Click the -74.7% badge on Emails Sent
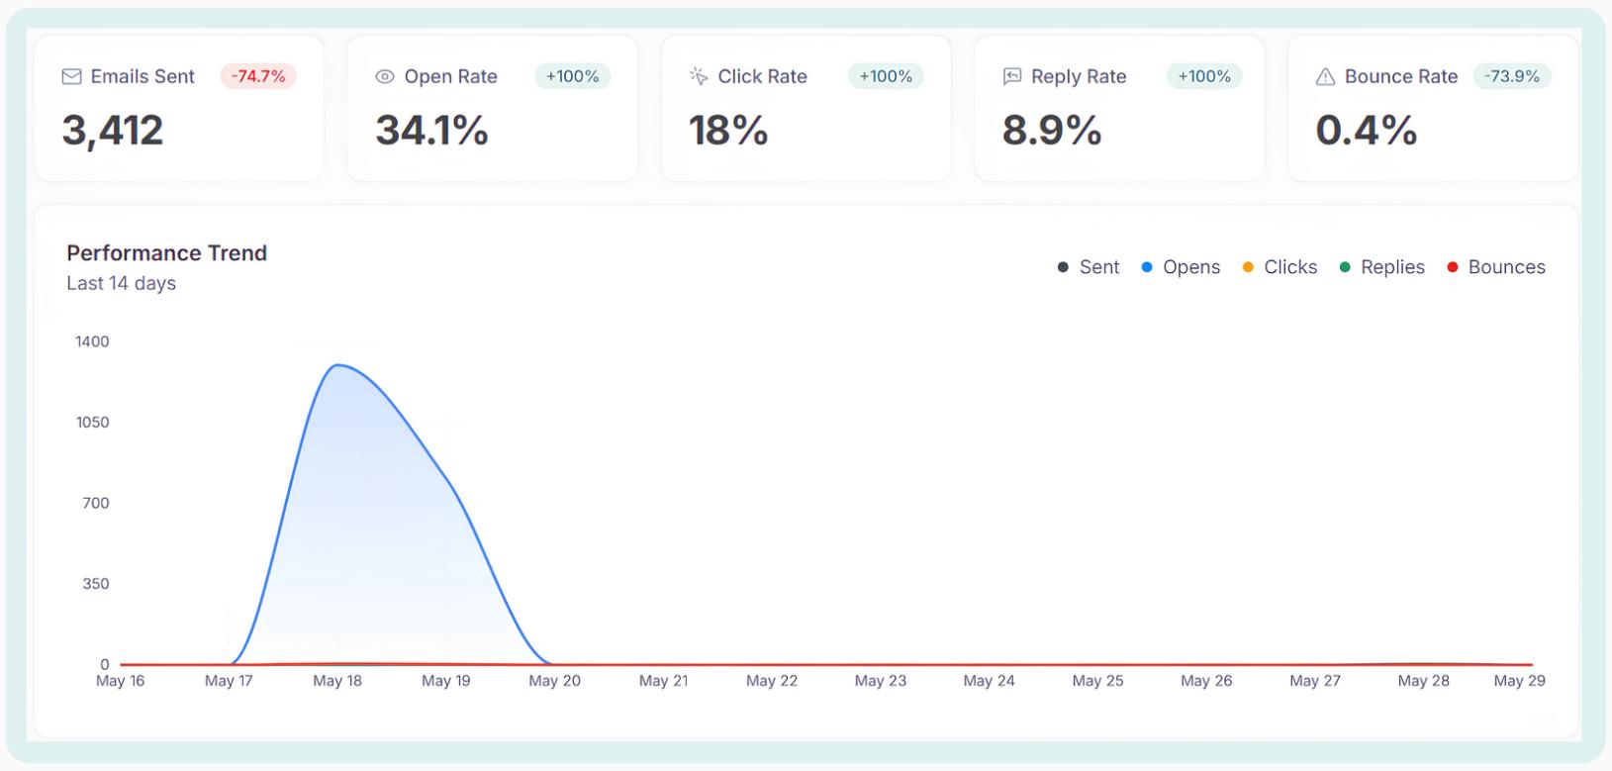 [x=258, y=76]
